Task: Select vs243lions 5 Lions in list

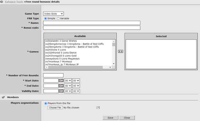Action: [x=56, y=50]
